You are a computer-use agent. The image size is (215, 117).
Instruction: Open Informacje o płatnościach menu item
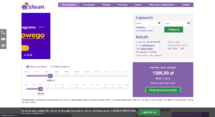click(x=162, y=5)
